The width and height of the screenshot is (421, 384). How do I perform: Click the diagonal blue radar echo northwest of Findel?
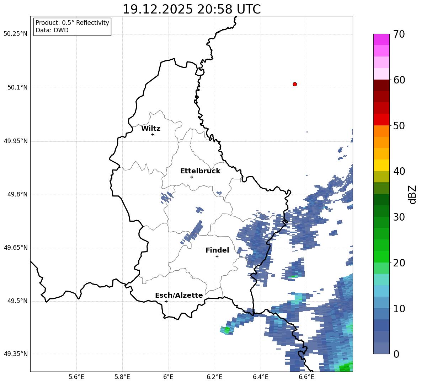192,232
